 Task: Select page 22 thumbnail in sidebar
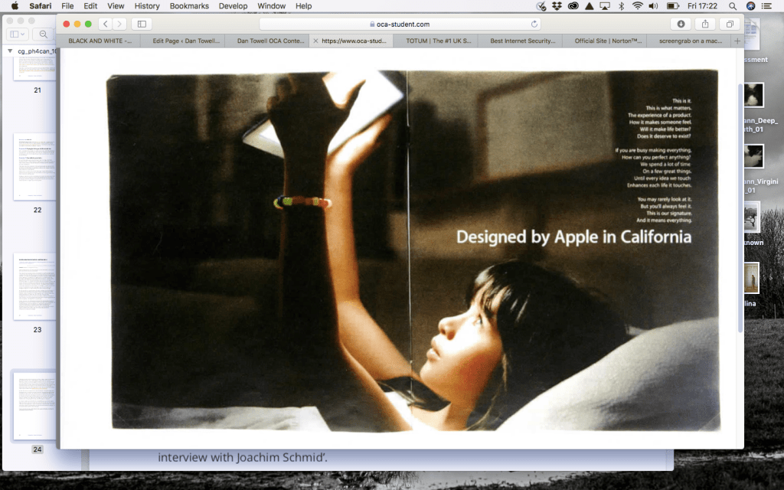coord(35,166)
